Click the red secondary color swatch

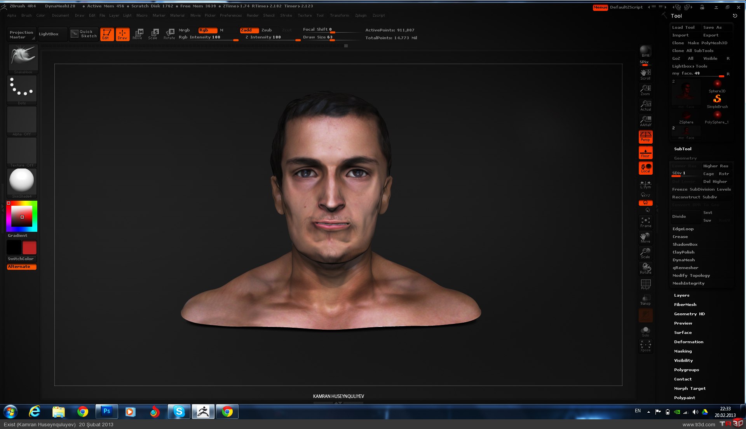(29, 248)
